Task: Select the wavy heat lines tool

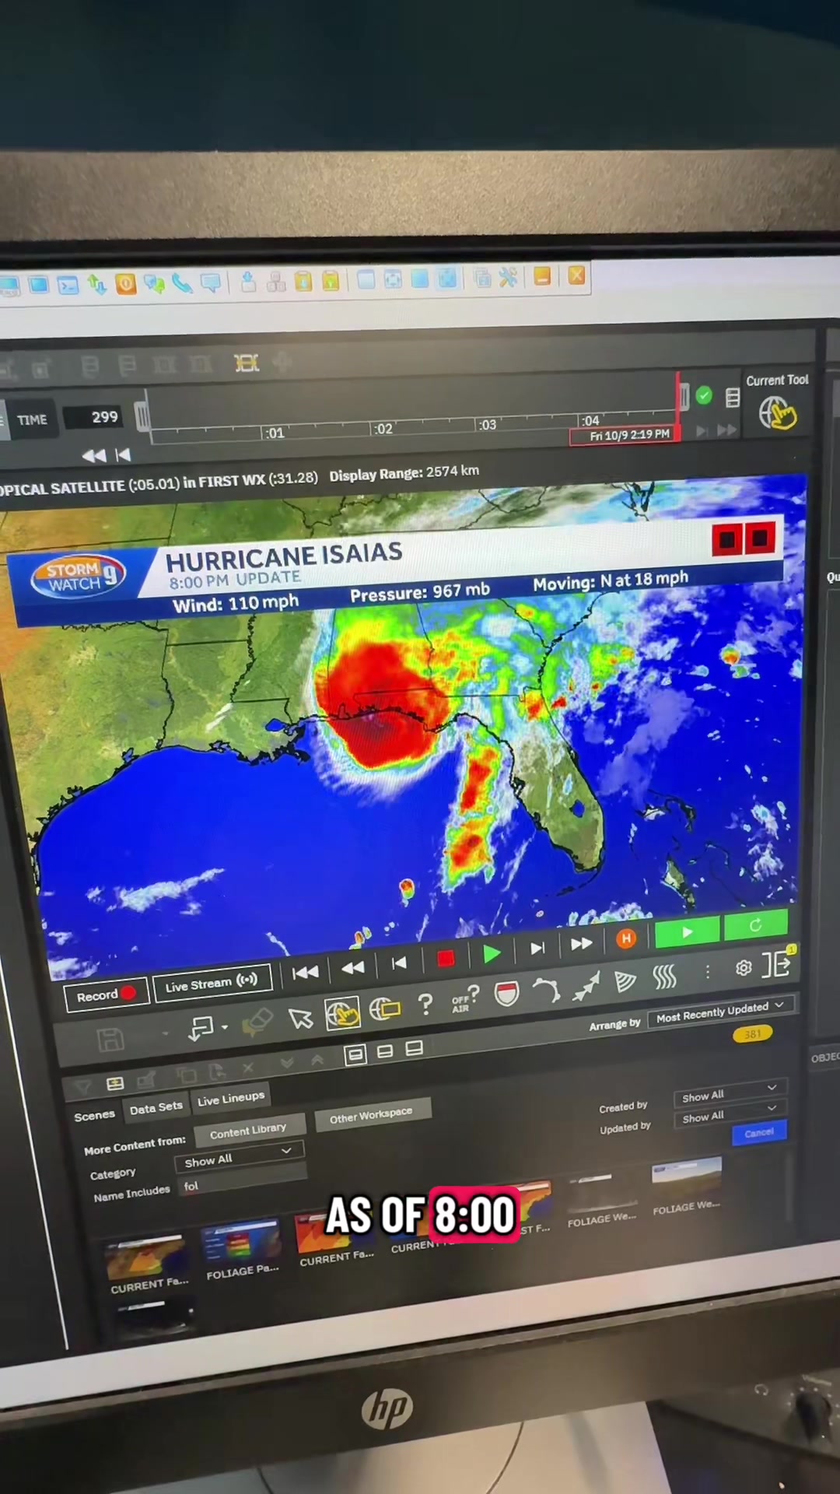Action: pyautogui.click(x=665, y=977)
